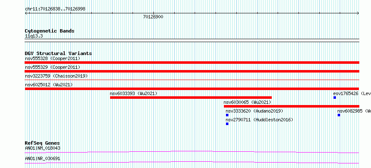Open the nsv3223759 (Chaisson2019) label

click(x=56, y=76)
